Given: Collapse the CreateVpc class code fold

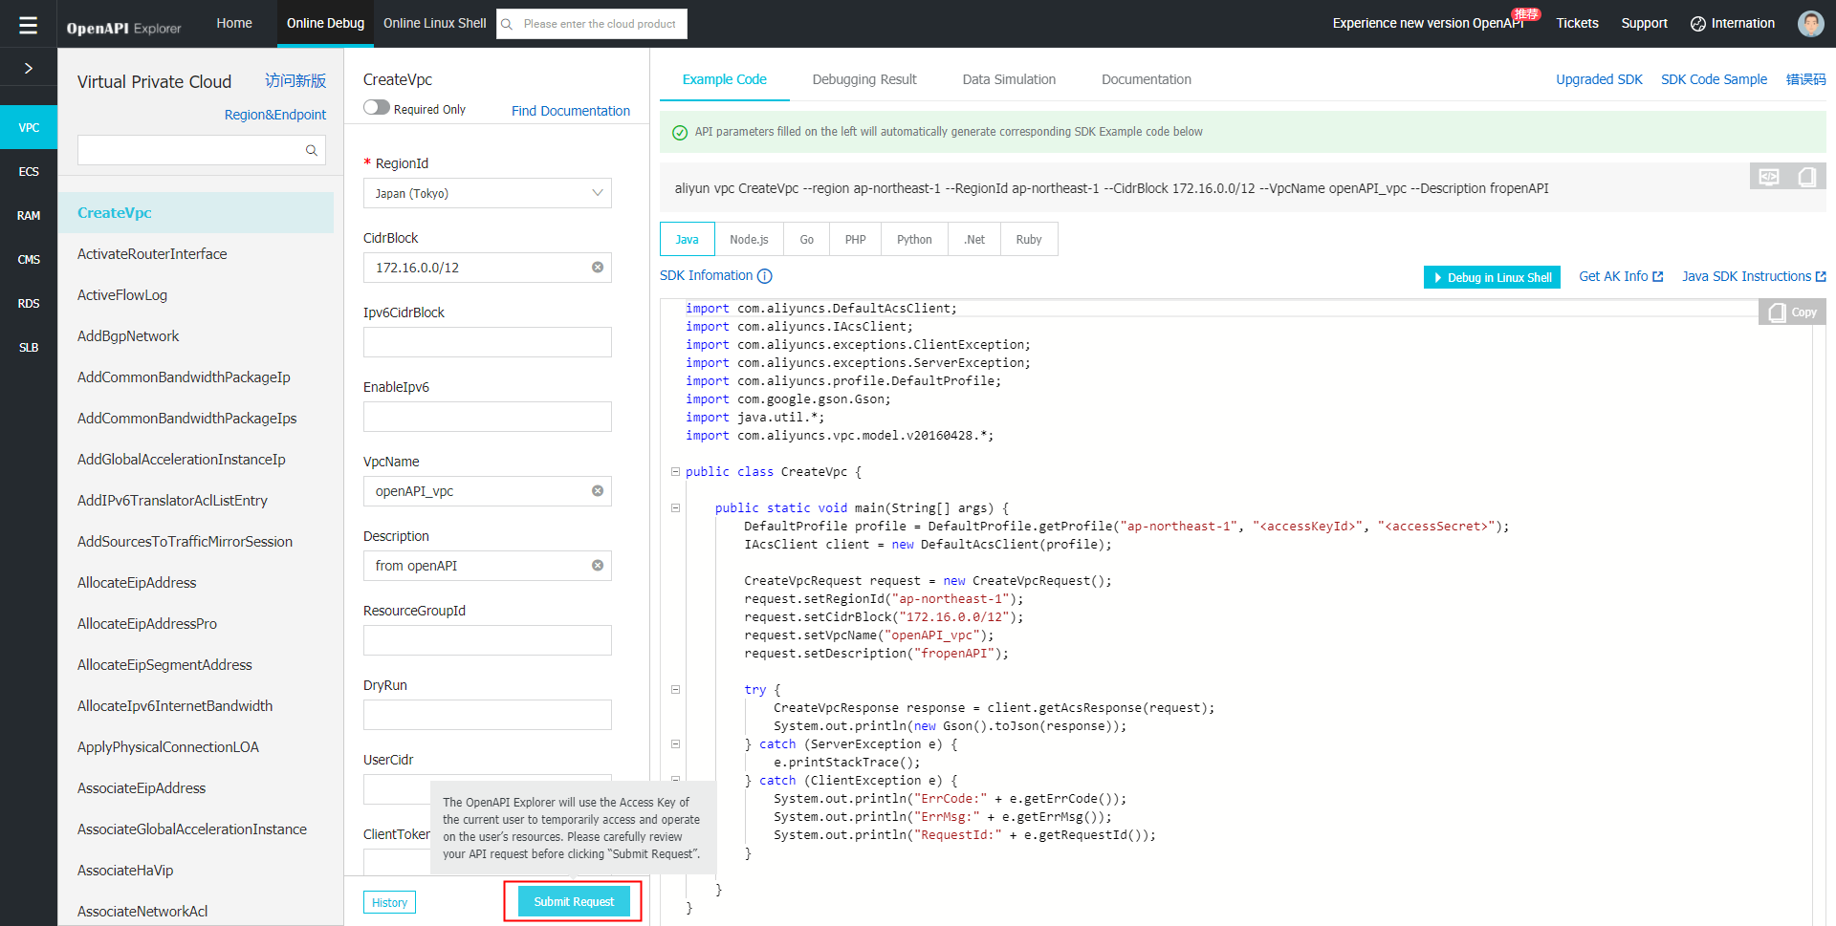Looking at the screenshot, I should pyautogui.click(x=675, y=472).
